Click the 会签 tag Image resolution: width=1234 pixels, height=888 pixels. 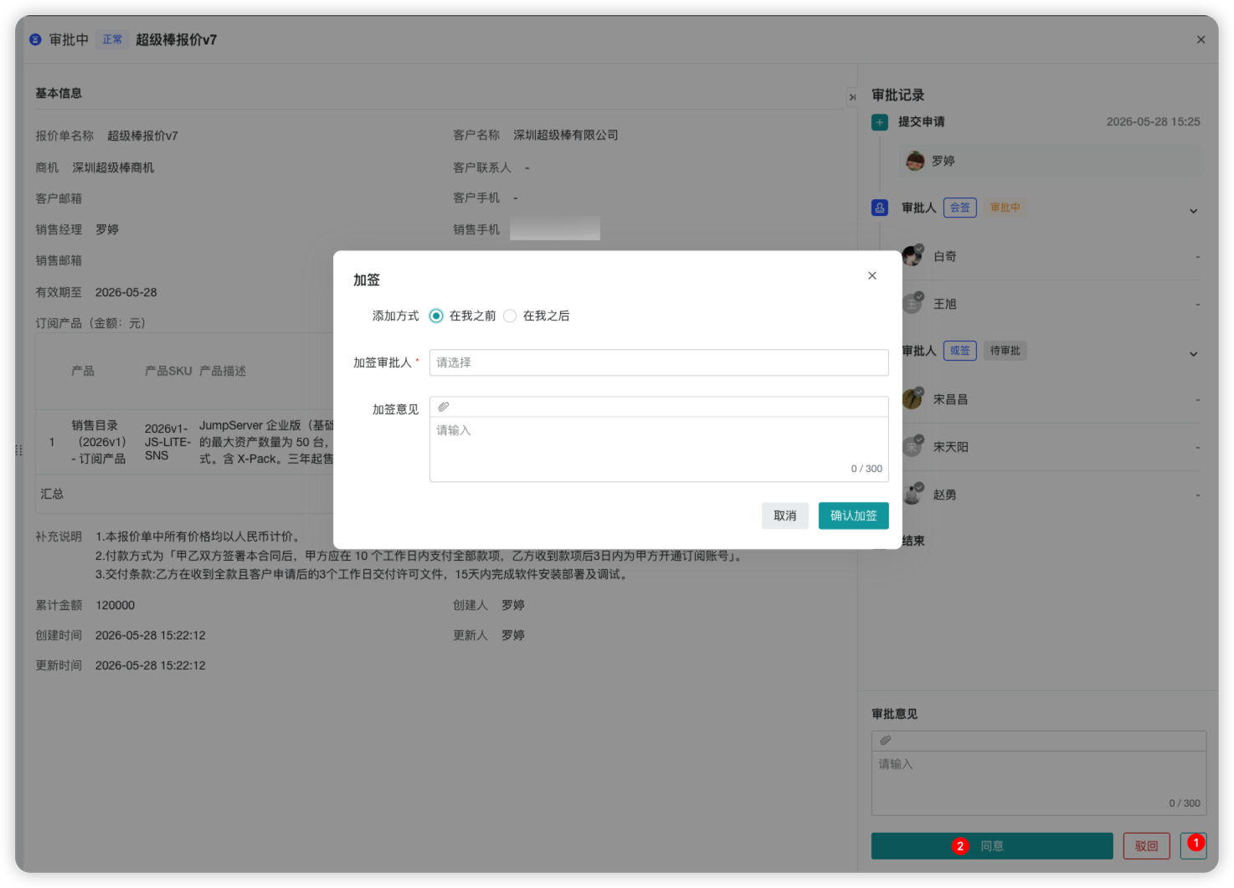pos(960,208)
